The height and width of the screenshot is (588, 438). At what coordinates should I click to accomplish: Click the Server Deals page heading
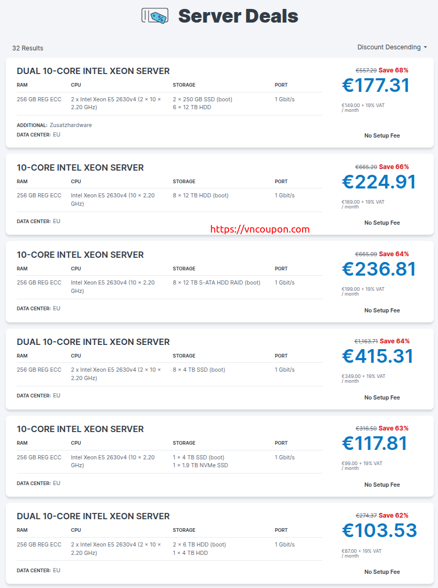click(238, 16)
